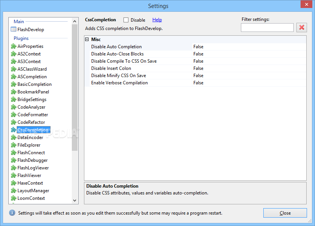The image size is (315, 226).
Task: Click the AS3Context plugin puzzle icon
Action: click(13, 62)
